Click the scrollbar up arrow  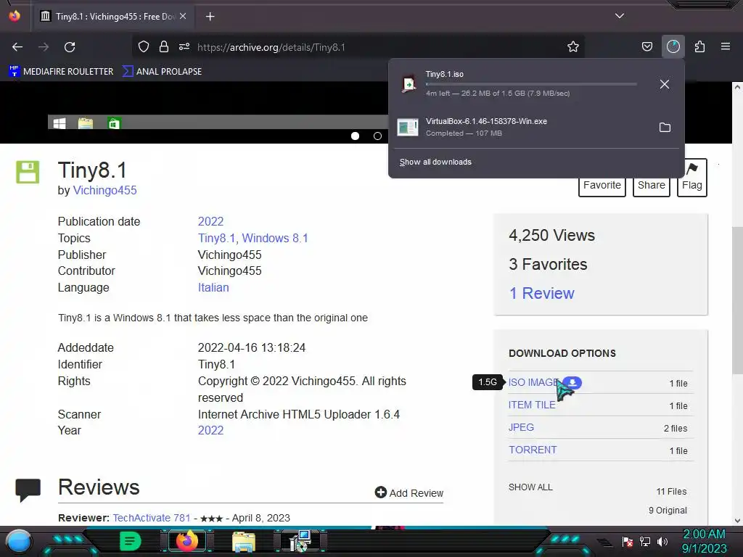point(737,87)
